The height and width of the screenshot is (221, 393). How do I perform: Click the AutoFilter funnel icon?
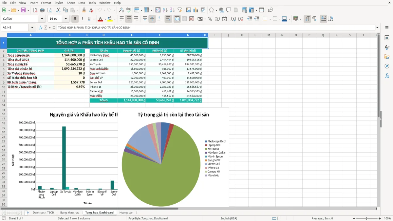179,10
